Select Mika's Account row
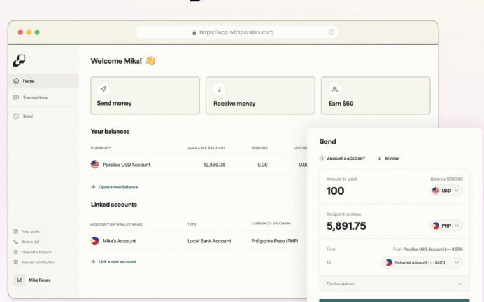The height and width of the screenshot is (302, 484). tap(199, 241)
